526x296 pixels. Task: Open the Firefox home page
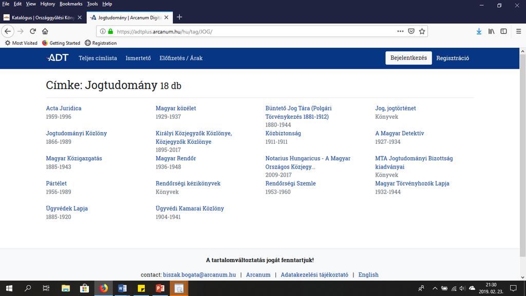45,31
